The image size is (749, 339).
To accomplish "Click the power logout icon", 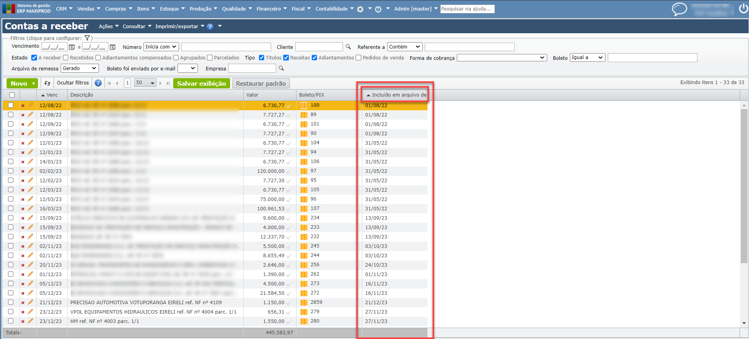I will click(743, 9).
